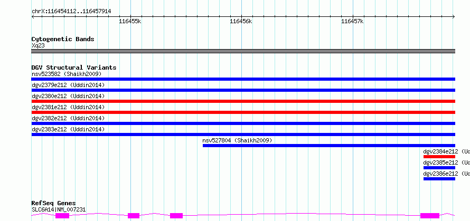Click the nsv527804 (Shaikh2009) label
Image resolution: width=470 pixels, height=221 pixels.
237,140
